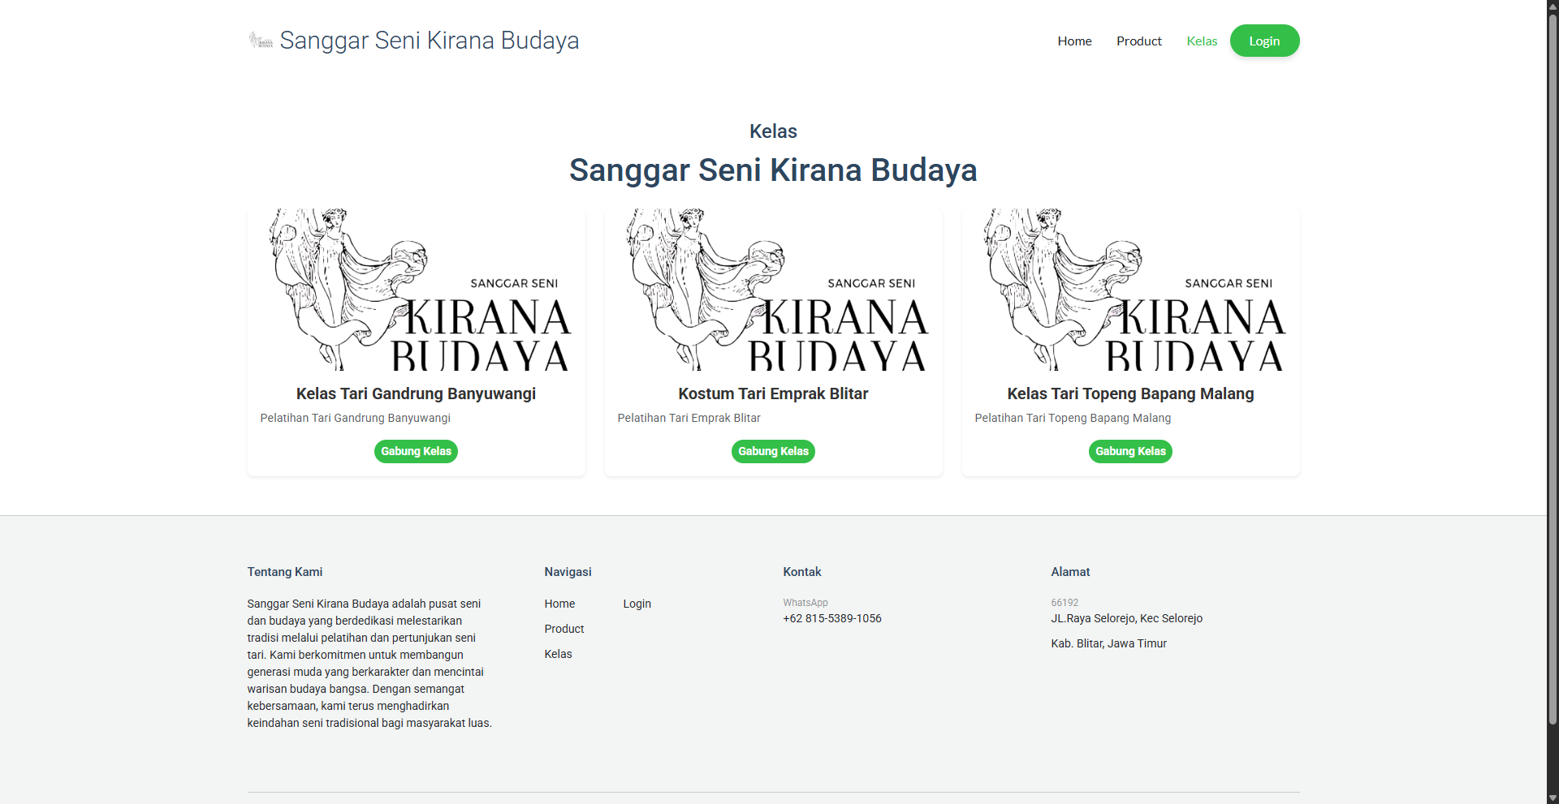Open the Home link in top navigation

click(1074, 41)
